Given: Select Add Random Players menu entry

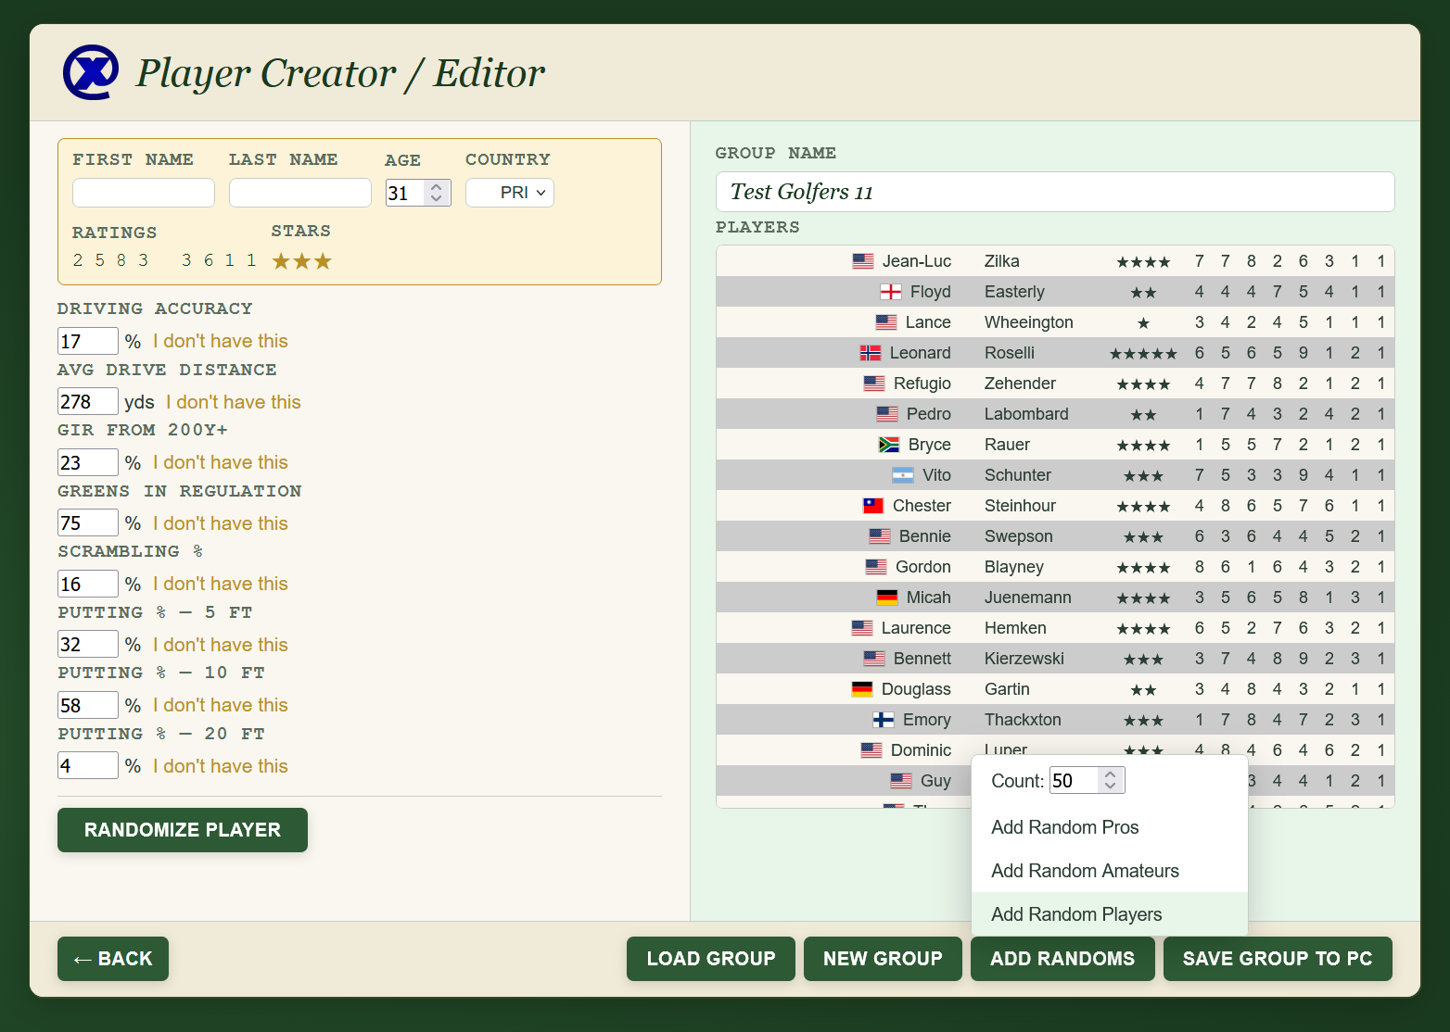Looking at the screenshot, I should (x=1110, y=914).
